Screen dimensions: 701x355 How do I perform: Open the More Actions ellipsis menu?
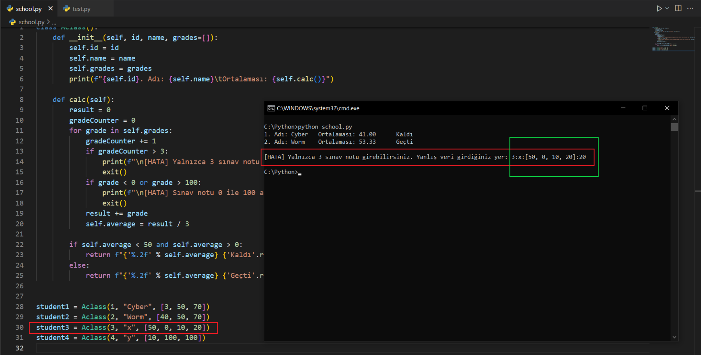[690, 8]
